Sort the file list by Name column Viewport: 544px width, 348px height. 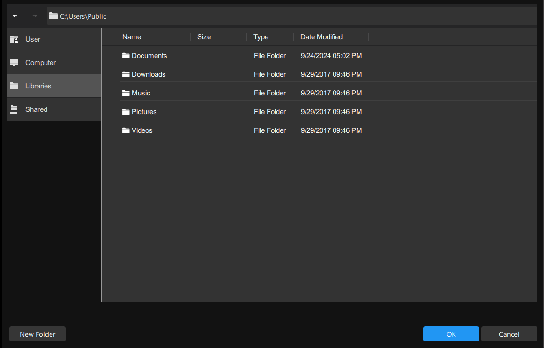tap(132, 37)
